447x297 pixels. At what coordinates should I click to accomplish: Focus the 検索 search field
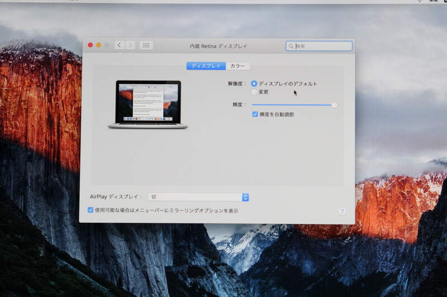tap(319, 46)
